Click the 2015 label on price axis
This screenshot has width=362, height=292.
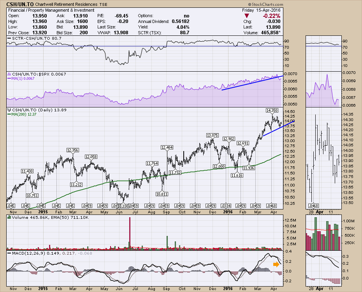point(43,212)
